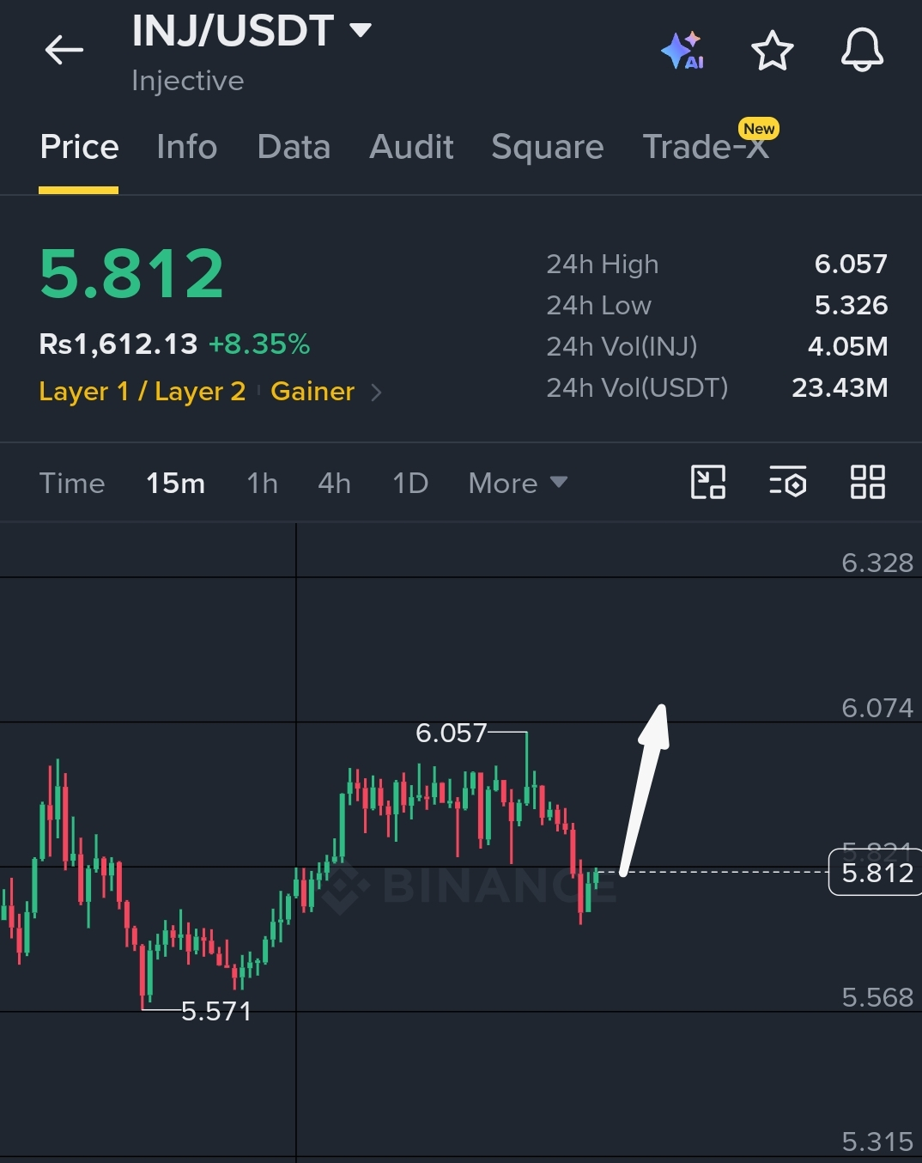Tap the Rs1,612.13 converted price

tap(118, 344)
